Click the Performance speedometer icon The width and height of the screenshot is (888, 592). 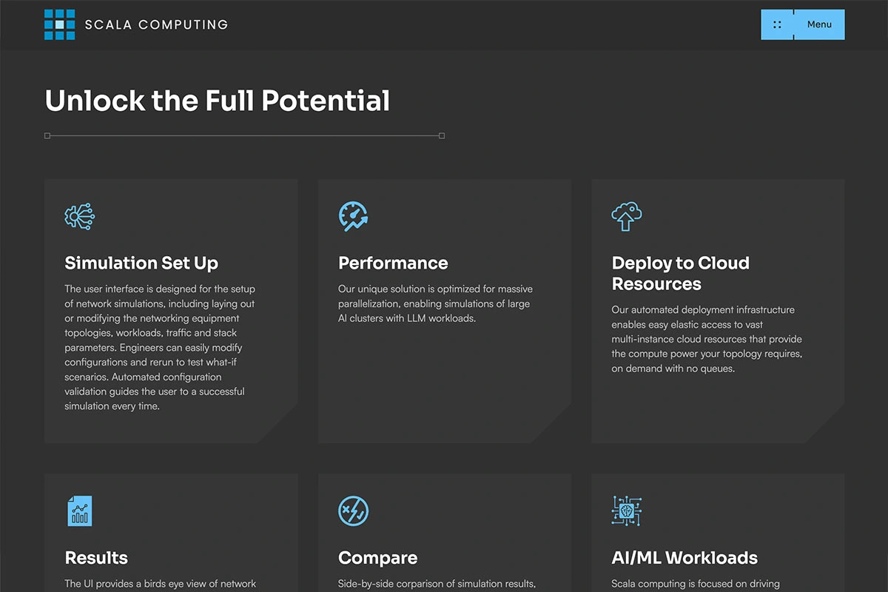(353, 216)
